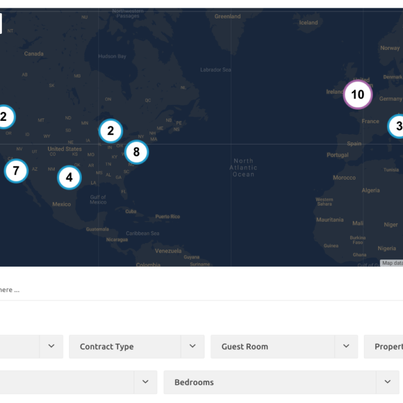Click cluster marker 4 over Texas

coord(69,177)
